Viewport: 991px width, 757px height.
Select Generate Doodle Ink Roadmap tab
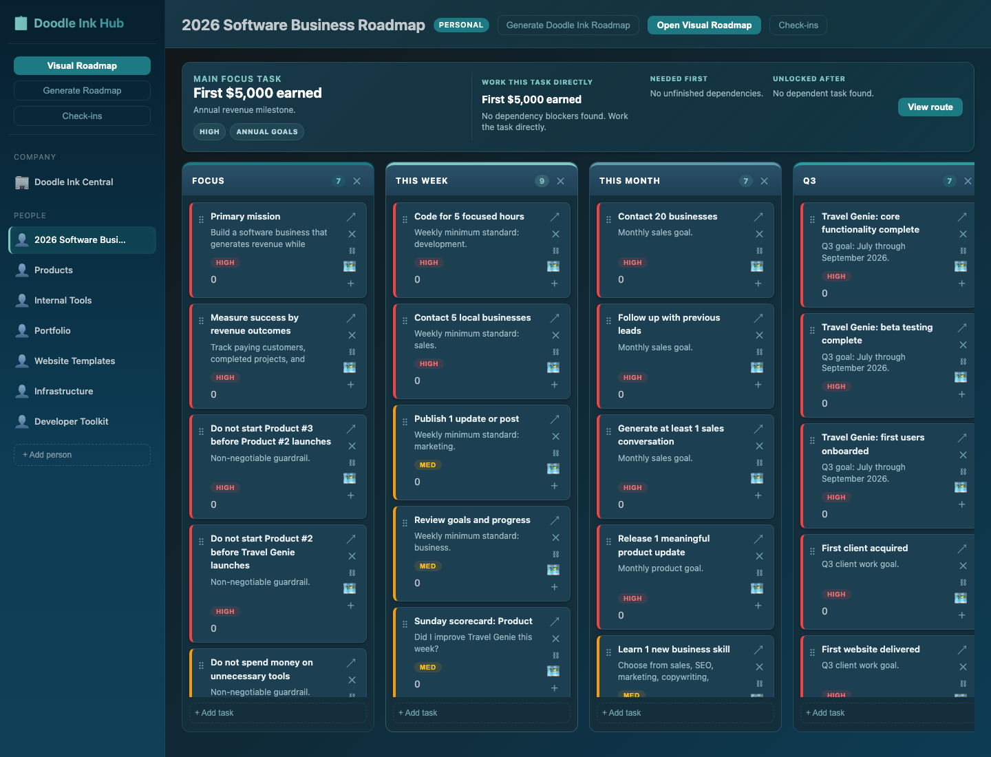pos(568,25)
